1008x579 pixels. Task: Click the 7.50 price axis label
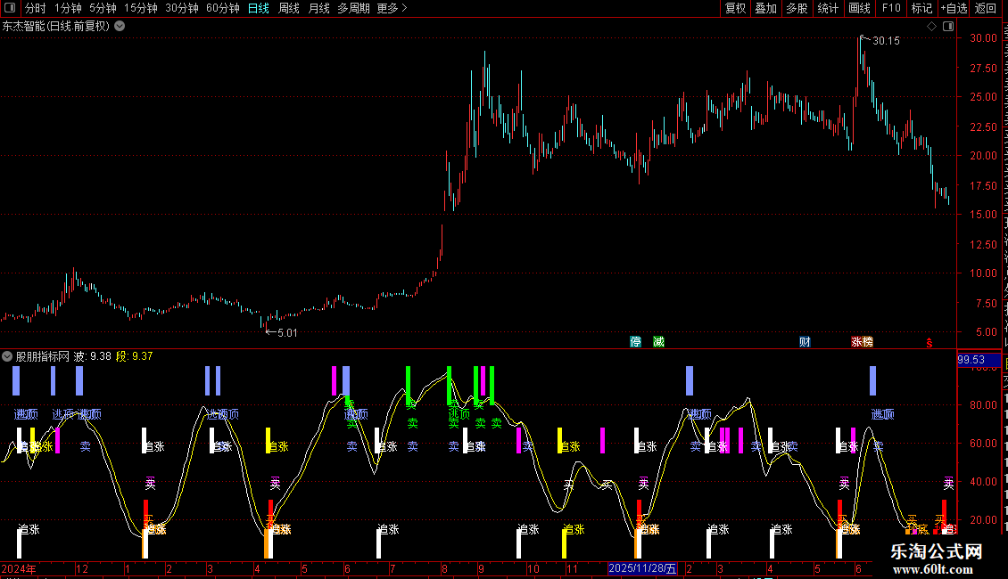(986, 303)
